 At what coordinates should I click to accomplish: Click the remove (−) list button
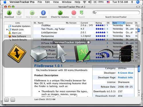tap(13, 100)
